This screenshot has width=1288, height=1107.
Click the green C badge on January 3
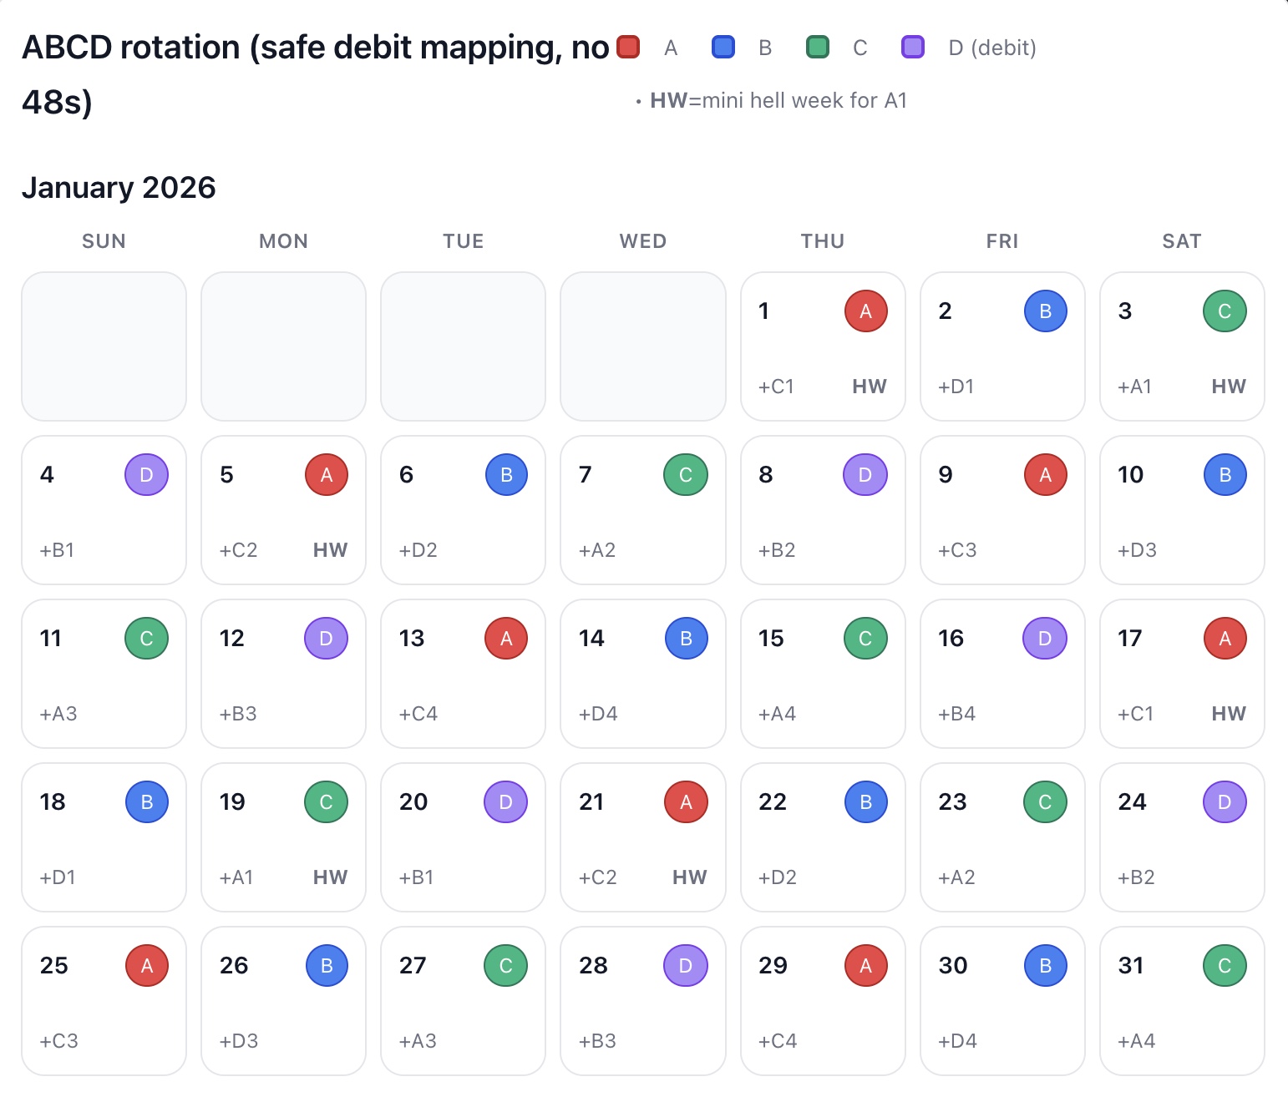[1225, 311]
